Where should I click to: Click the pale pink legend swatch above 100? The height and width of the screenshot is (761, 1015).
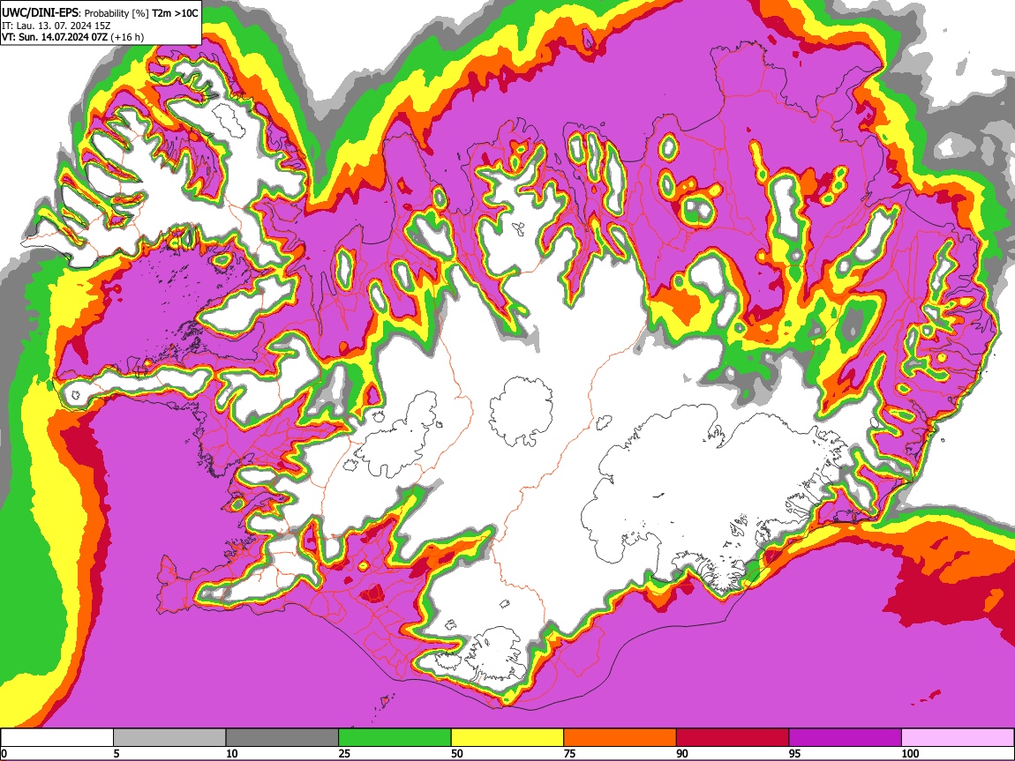[x=958, y=738]
